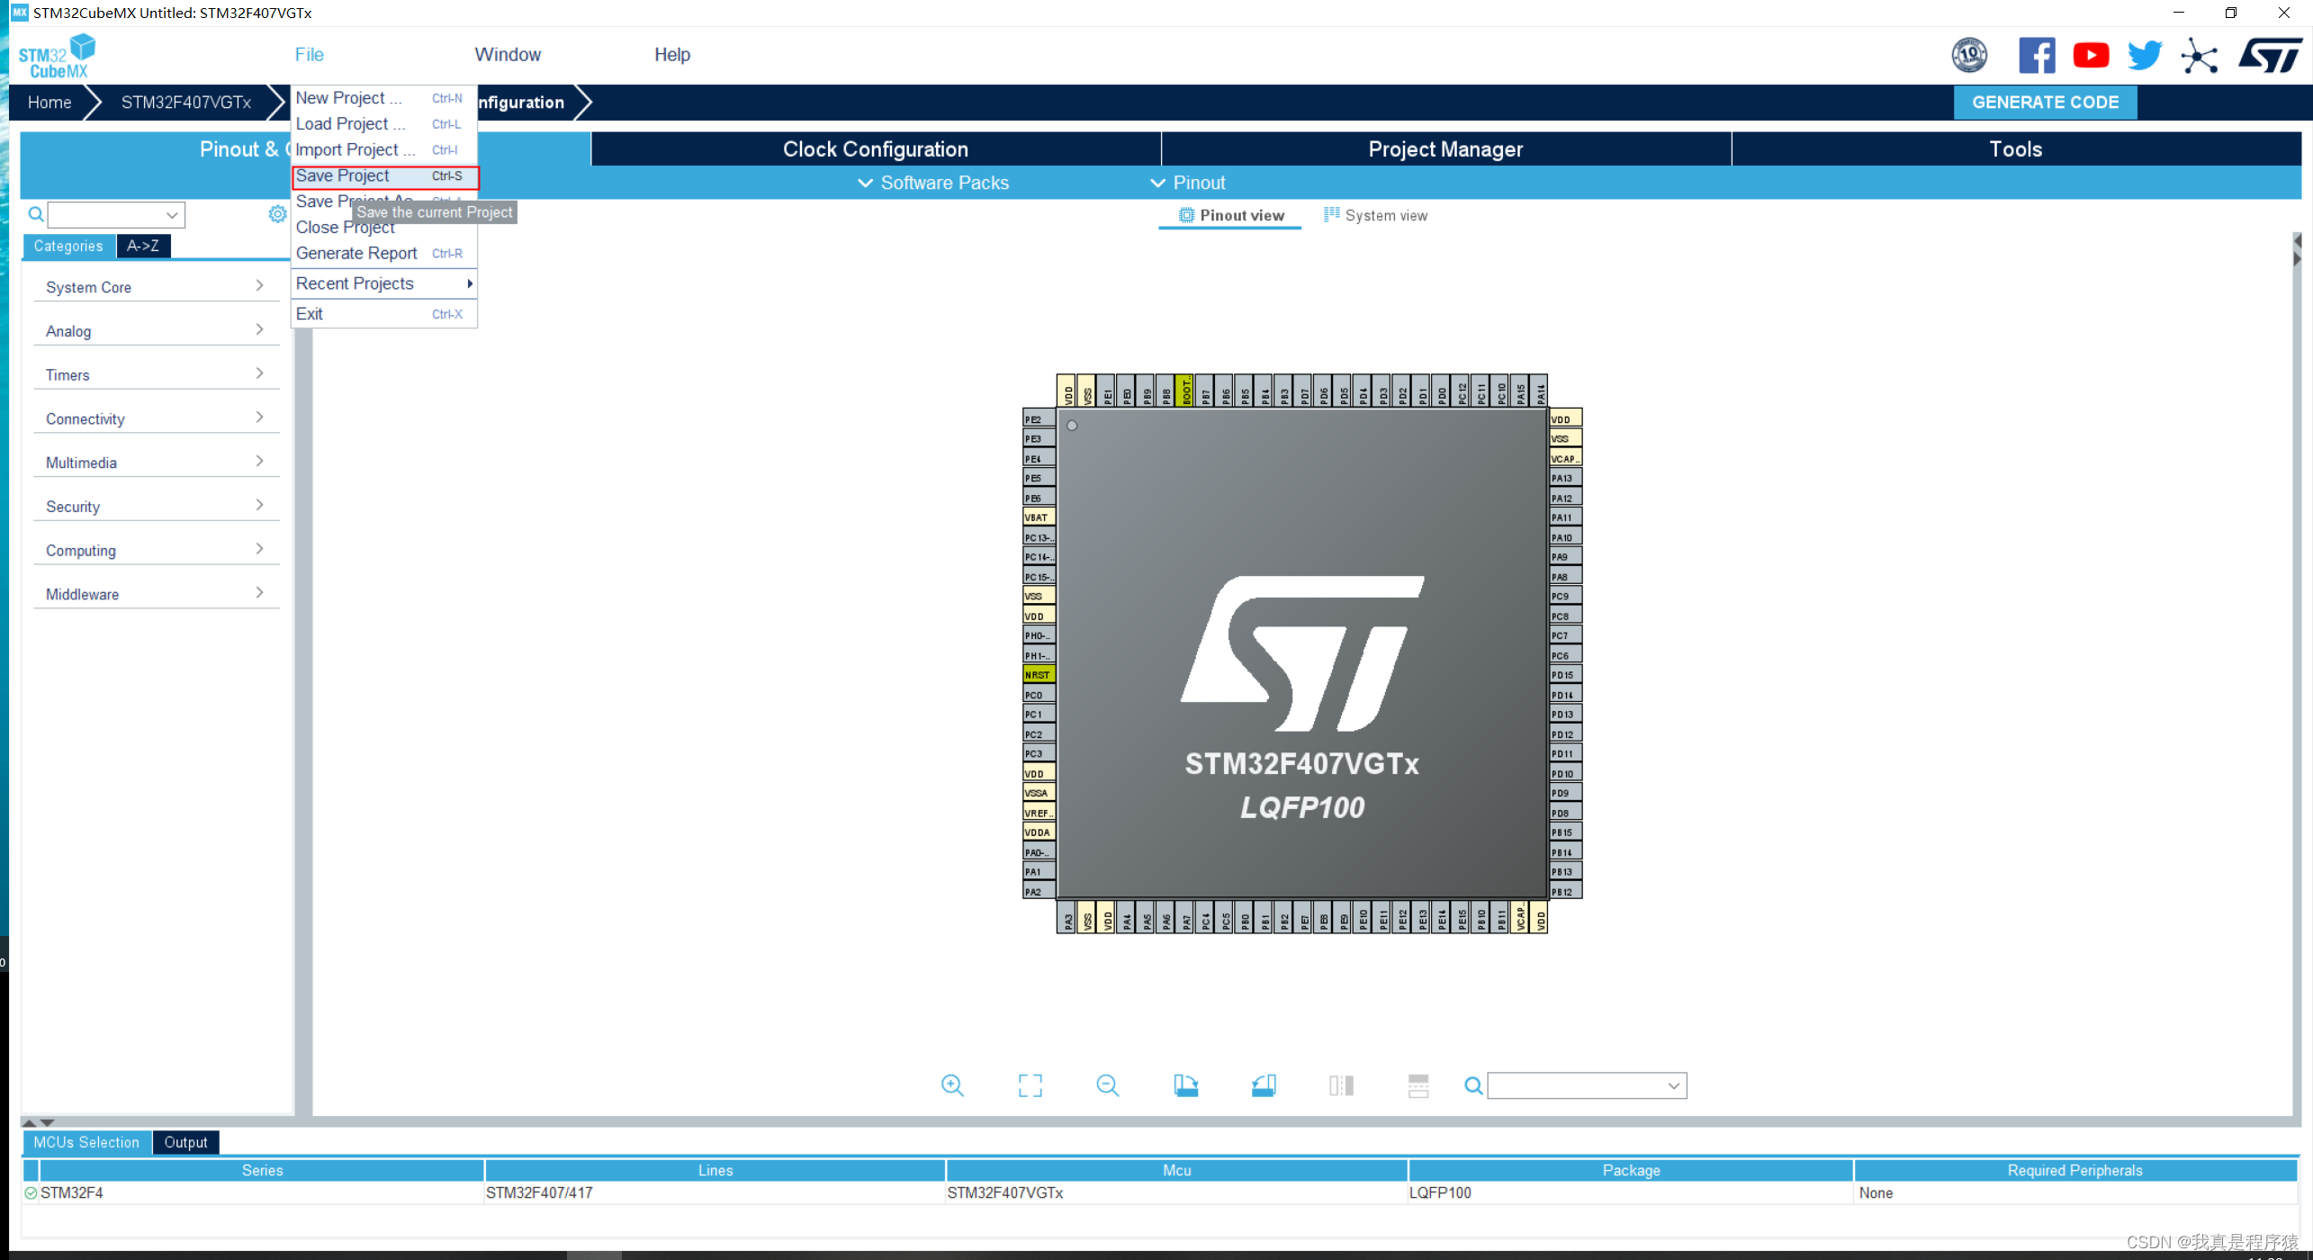Open the Recent Projects submenu
Viewport: 2313px width, 1260px height.
[384, 283]
